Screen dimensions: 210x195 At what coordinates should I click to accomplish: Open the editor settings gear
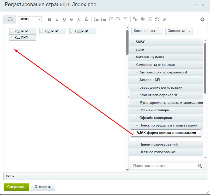point(202,19)
